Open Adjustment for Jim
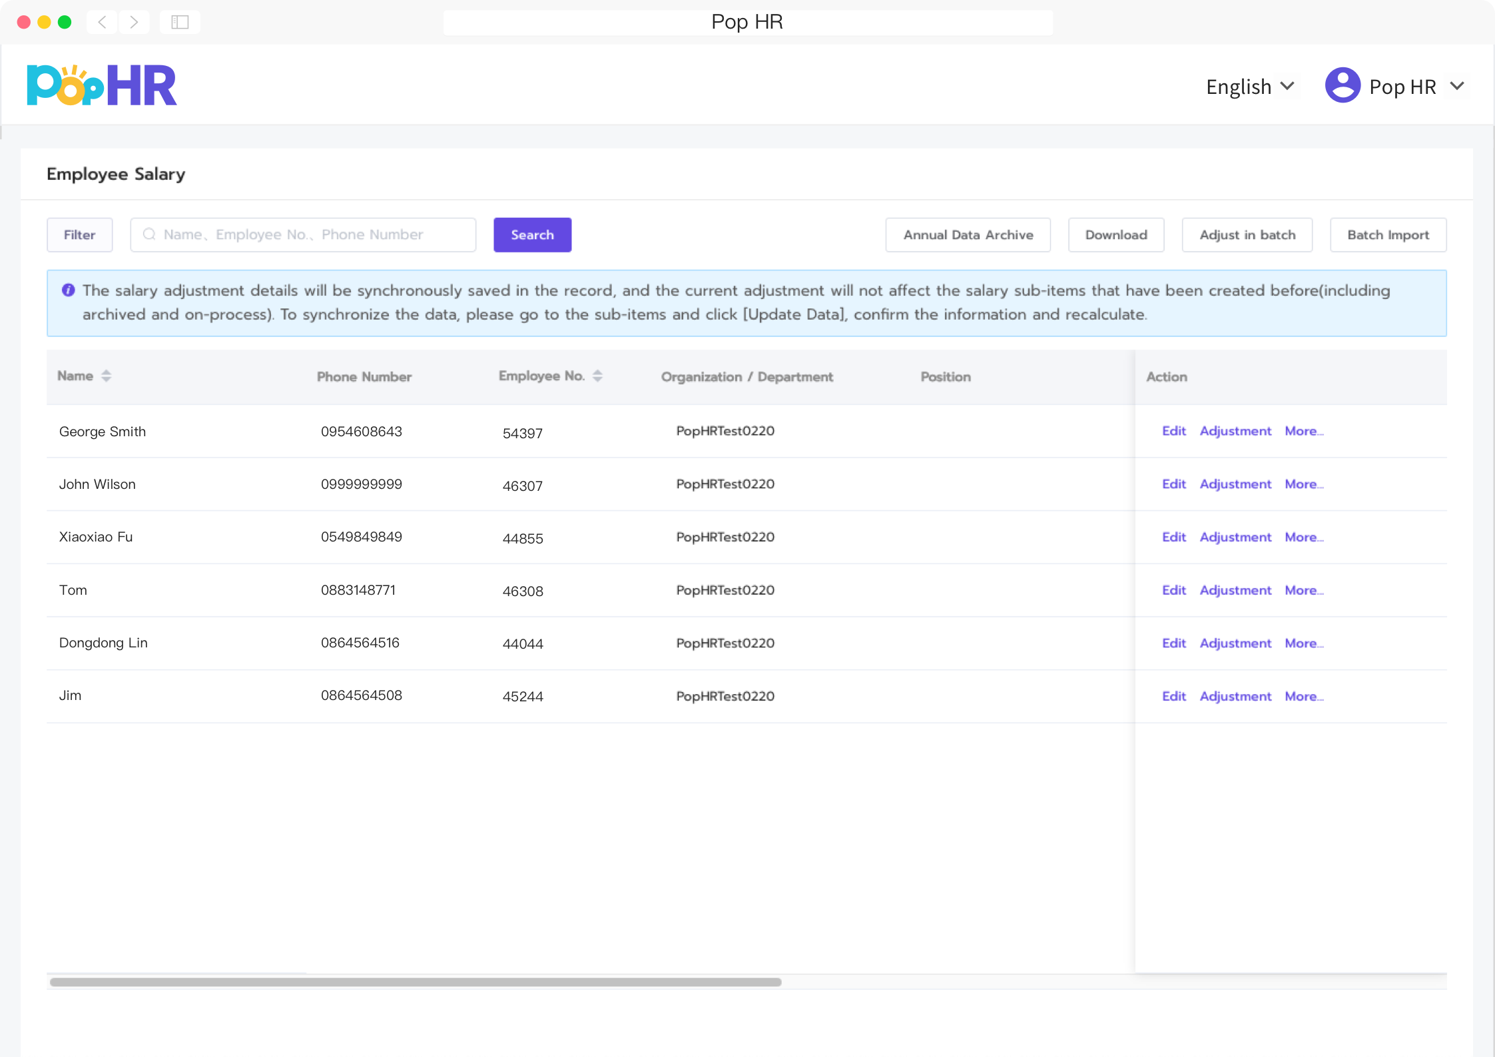 tap(1235, 696)
